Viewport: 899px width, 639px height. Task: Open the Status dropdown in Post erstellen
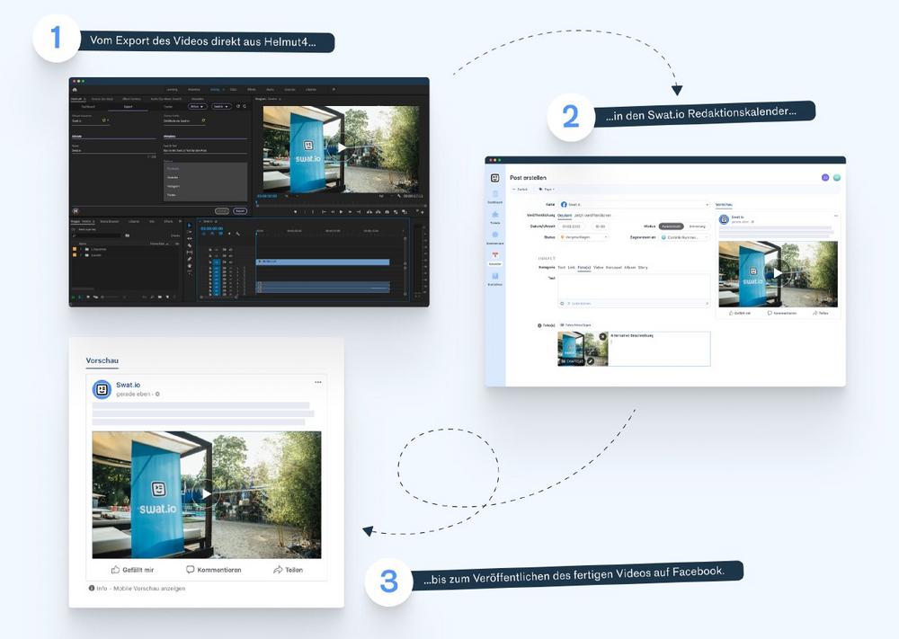point(583,236)
